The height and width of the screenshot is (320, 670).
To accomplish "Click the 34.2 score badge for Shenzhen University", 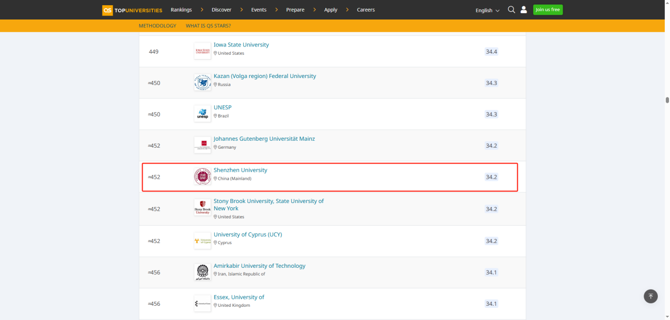I will [x=491, y=177].
